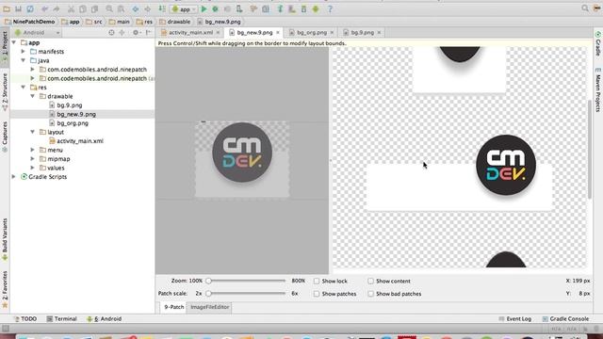Image resolution: width=603 pixels, height=339 pixels.
Task: Click the Make Project icon
Action: click(162, 8)
